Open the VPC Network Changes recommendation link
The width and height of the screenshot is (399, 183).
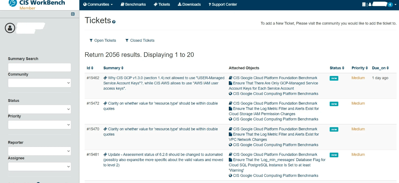(x=274, y=137)
